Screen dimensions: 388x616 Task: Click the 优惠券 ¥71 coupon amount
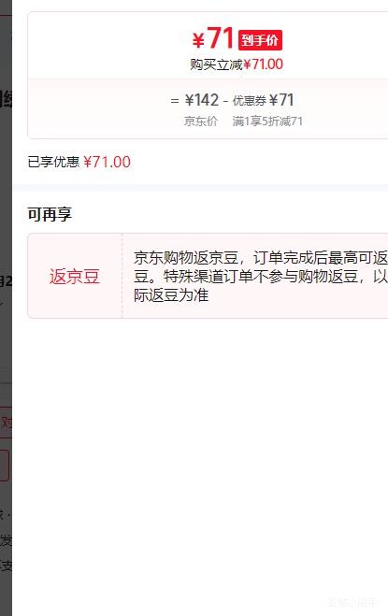click(x=263, y=100)
